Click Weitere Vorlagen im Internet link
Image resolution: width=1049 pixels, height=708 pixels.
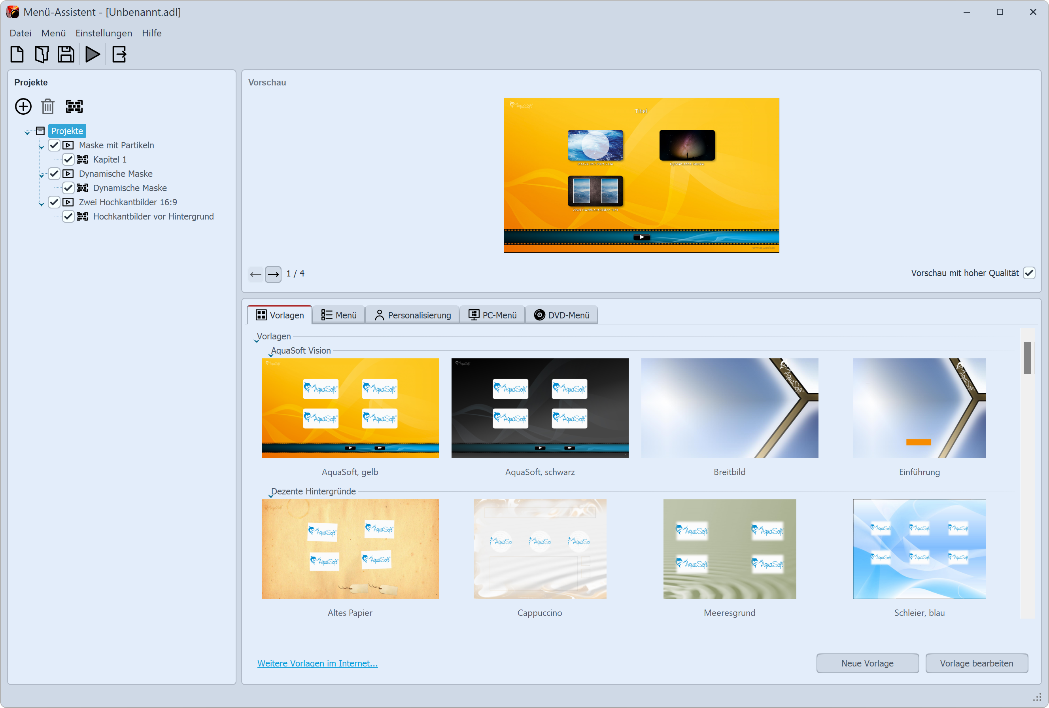coord(317,663)
